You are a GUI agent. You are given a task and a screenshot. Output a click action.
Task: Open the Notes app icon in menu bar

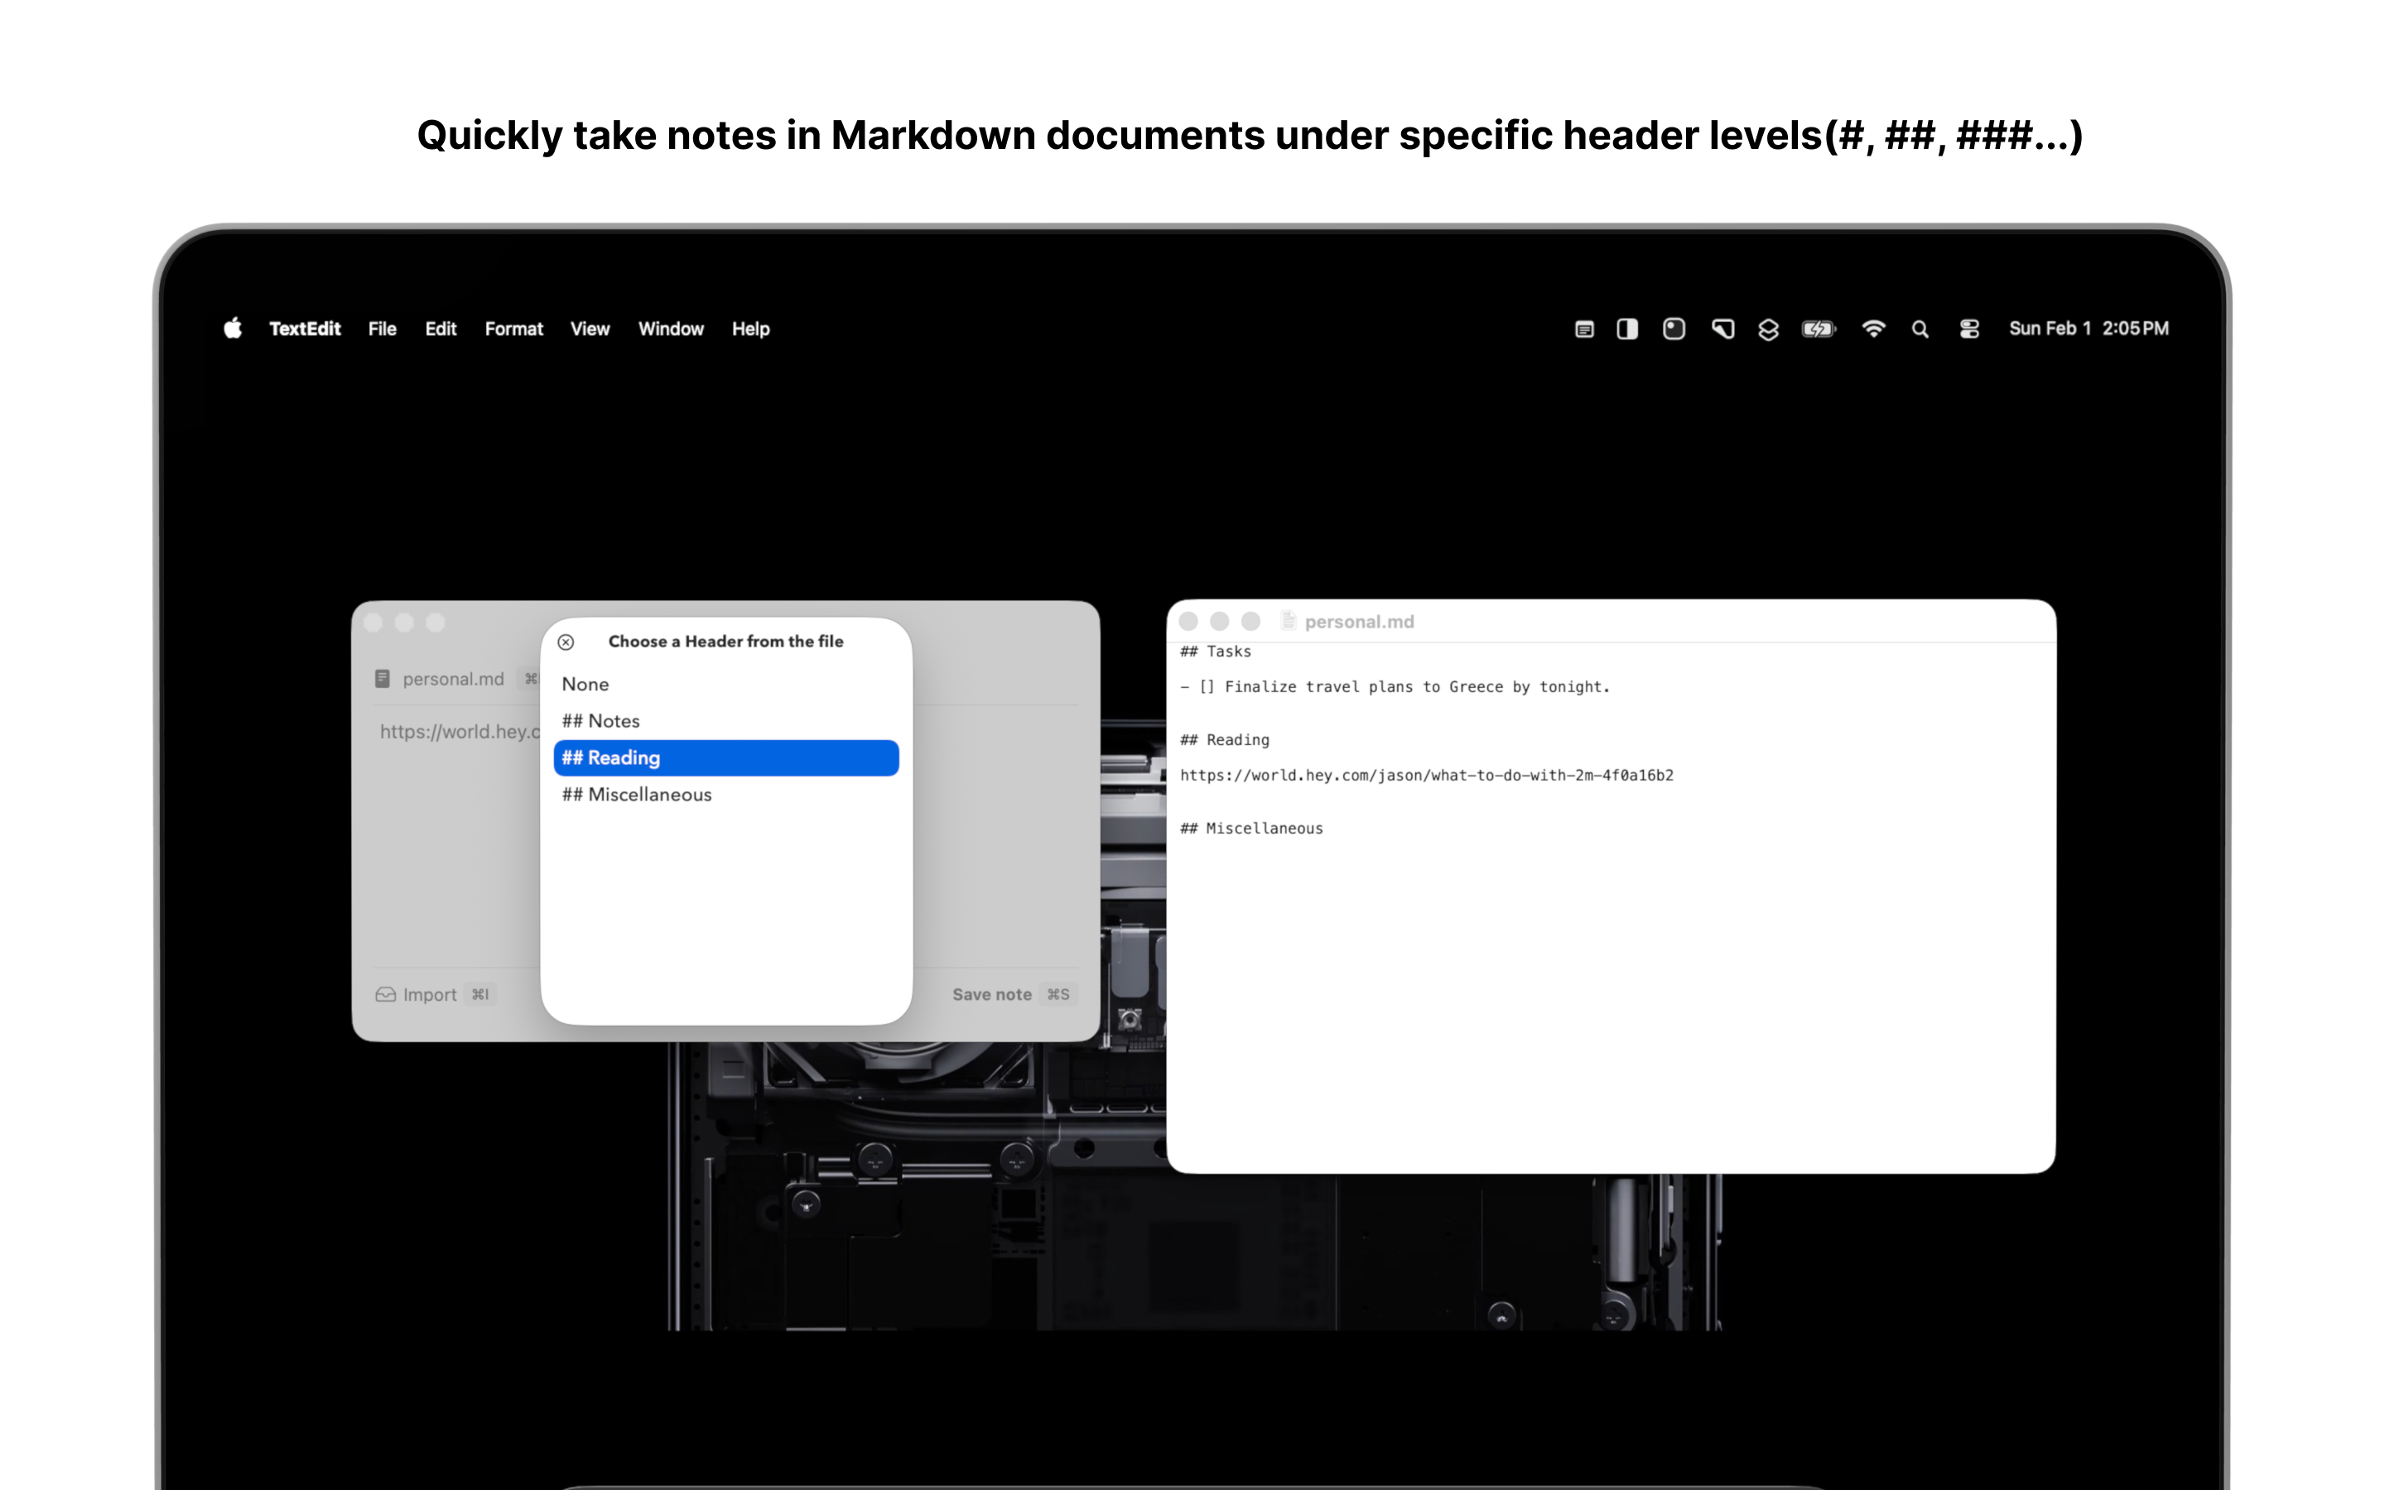[x=1585, y=329]
